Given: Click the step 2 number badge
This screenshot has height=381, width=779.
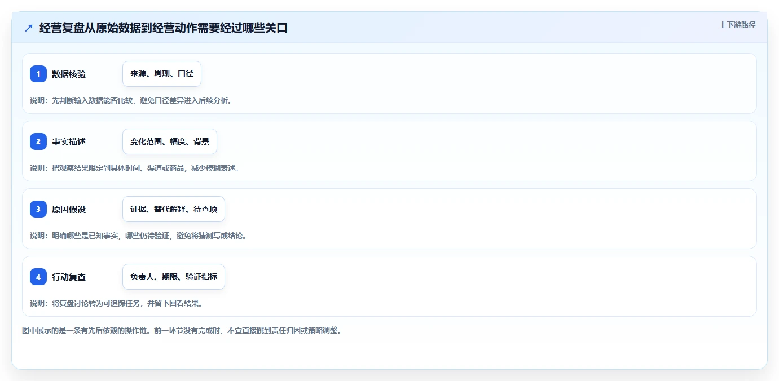Looking at the screenshot, I should pos(38,141).
